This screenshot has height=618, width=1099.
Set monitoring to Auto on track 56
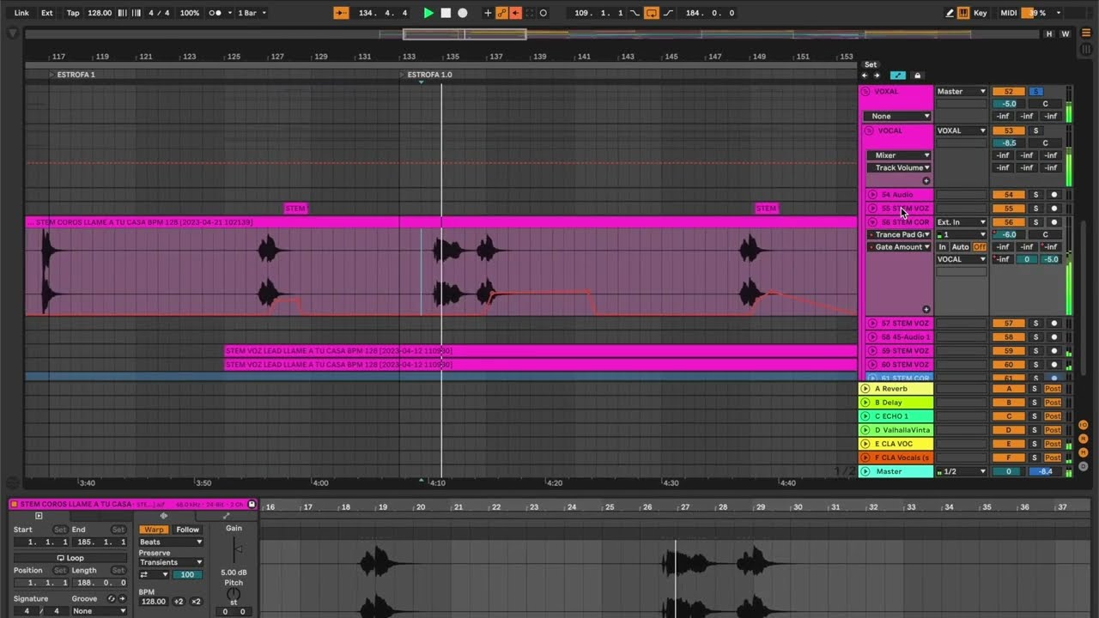(960, 246)
